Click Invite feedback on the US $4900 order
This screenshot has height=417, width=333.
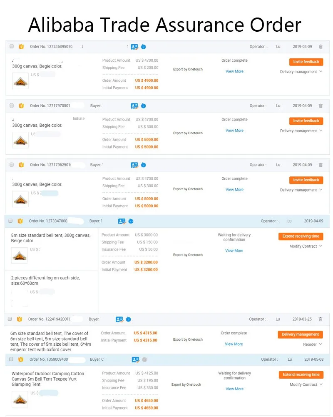(306, 62)
